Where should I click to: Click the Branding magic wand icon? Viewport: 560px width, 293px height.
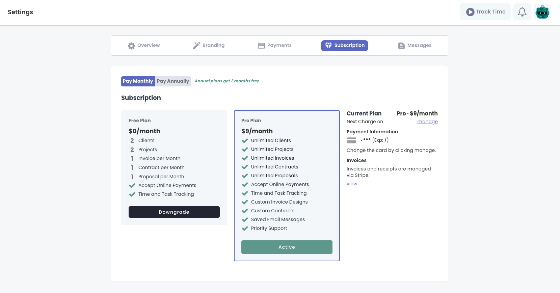point(196,46)
